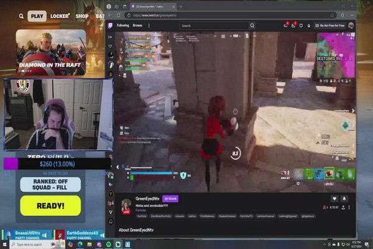This screenshot has width=373, height=249.
Task: Open a new browser tab
Action: click(x=181, y=7)
